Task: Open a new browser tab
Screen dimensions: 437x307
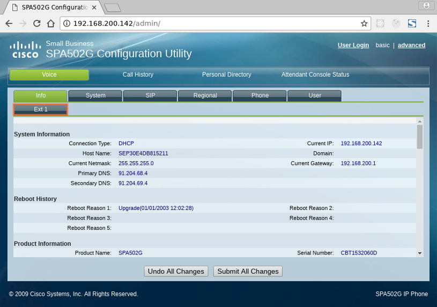Action: point(113,8)
